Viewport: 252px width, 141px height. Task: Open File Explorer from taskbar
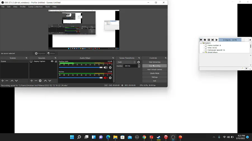[115, 137]
